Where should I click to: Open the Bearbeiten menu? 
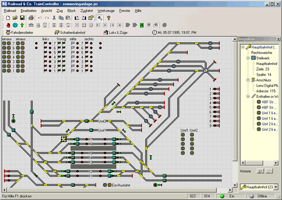28,11
